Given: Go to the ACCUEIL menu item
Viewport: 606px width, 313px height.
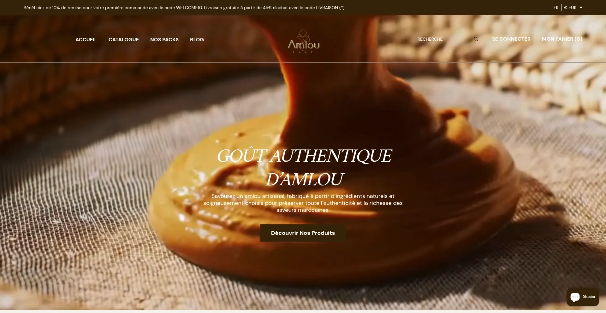Looking at the screenshot, I should pos(86,39).
